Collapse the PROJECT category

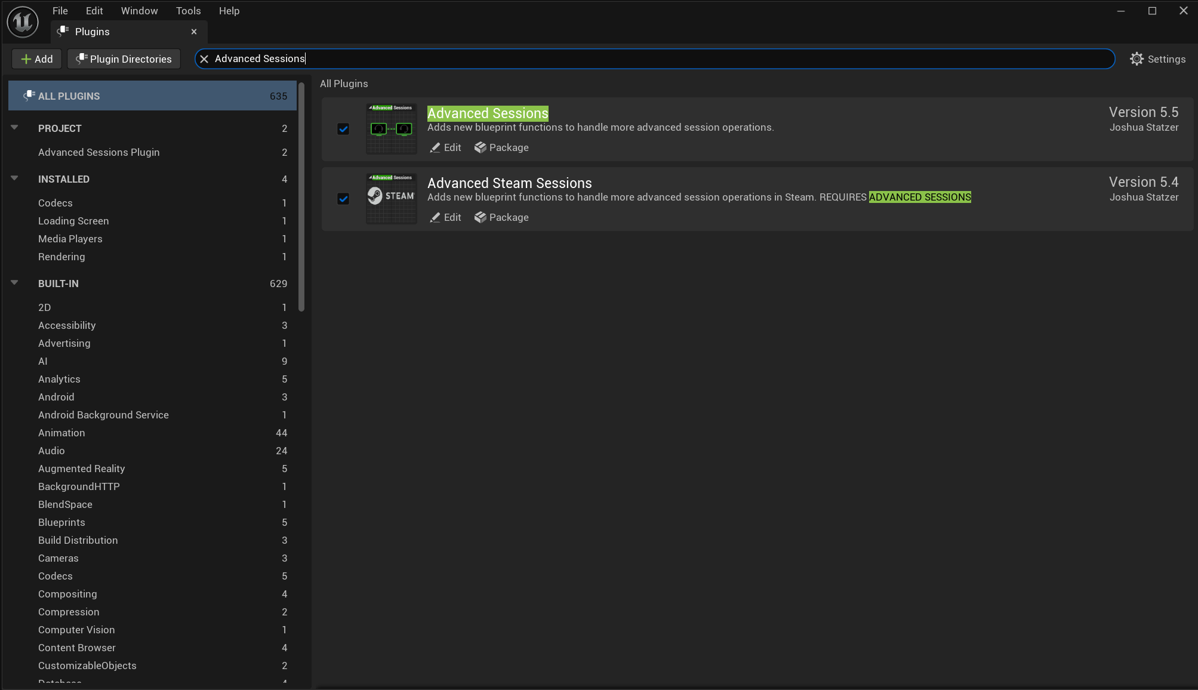[x=14, y=128]
